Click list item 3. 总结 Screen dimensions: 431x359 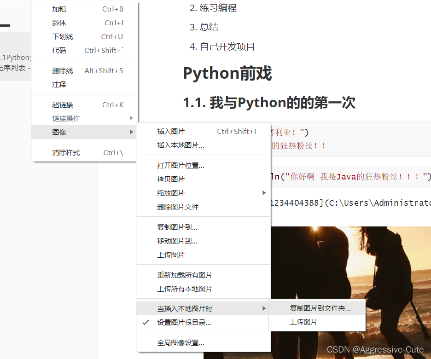click(x=204, y=27)
